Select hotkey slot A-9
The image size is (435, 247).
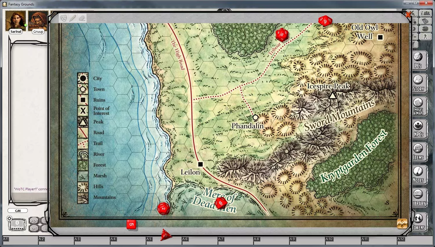(307, 240)
